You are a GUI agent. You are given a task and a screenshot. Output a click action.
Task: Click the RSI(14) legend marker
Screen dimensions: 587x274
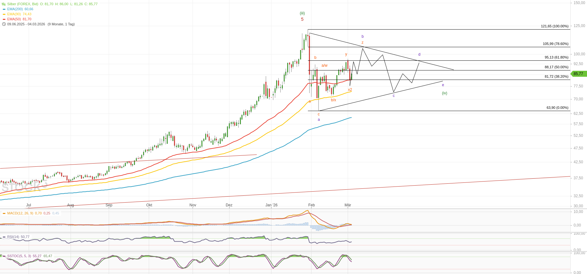(x=4, y=237)
